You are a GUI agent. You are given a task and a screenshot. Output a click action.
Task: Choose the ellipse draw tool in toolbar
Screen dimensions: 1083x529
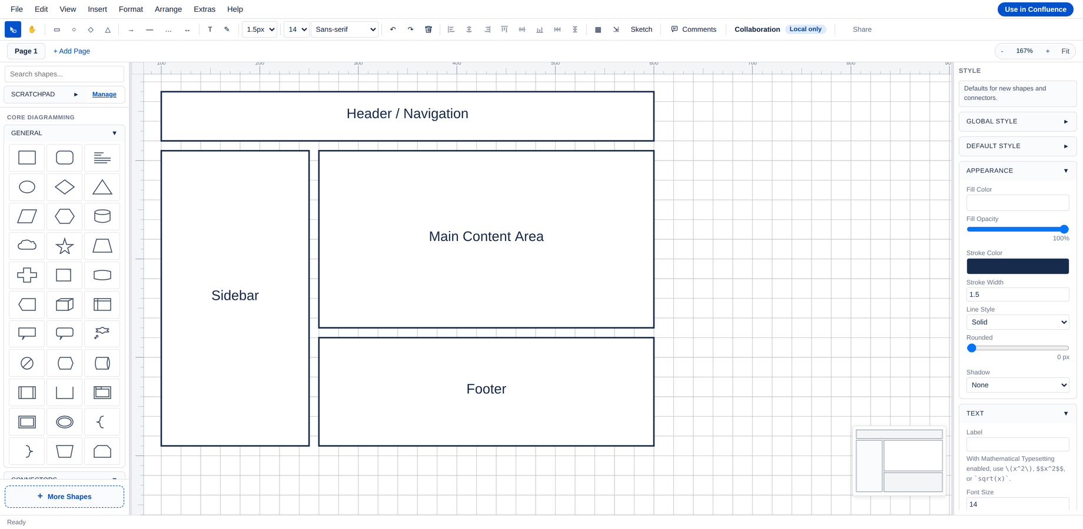click(74, 29)
